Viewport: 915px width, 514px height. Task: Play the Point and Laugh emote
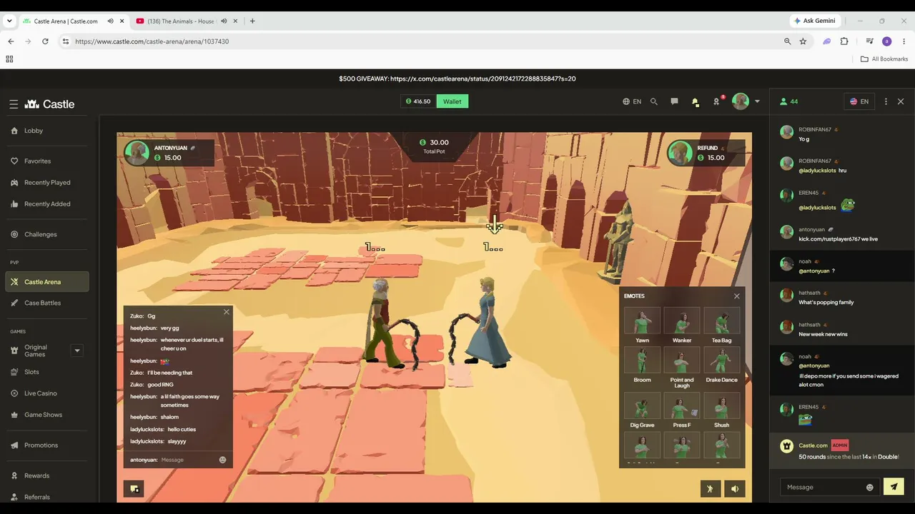(682, 367)
